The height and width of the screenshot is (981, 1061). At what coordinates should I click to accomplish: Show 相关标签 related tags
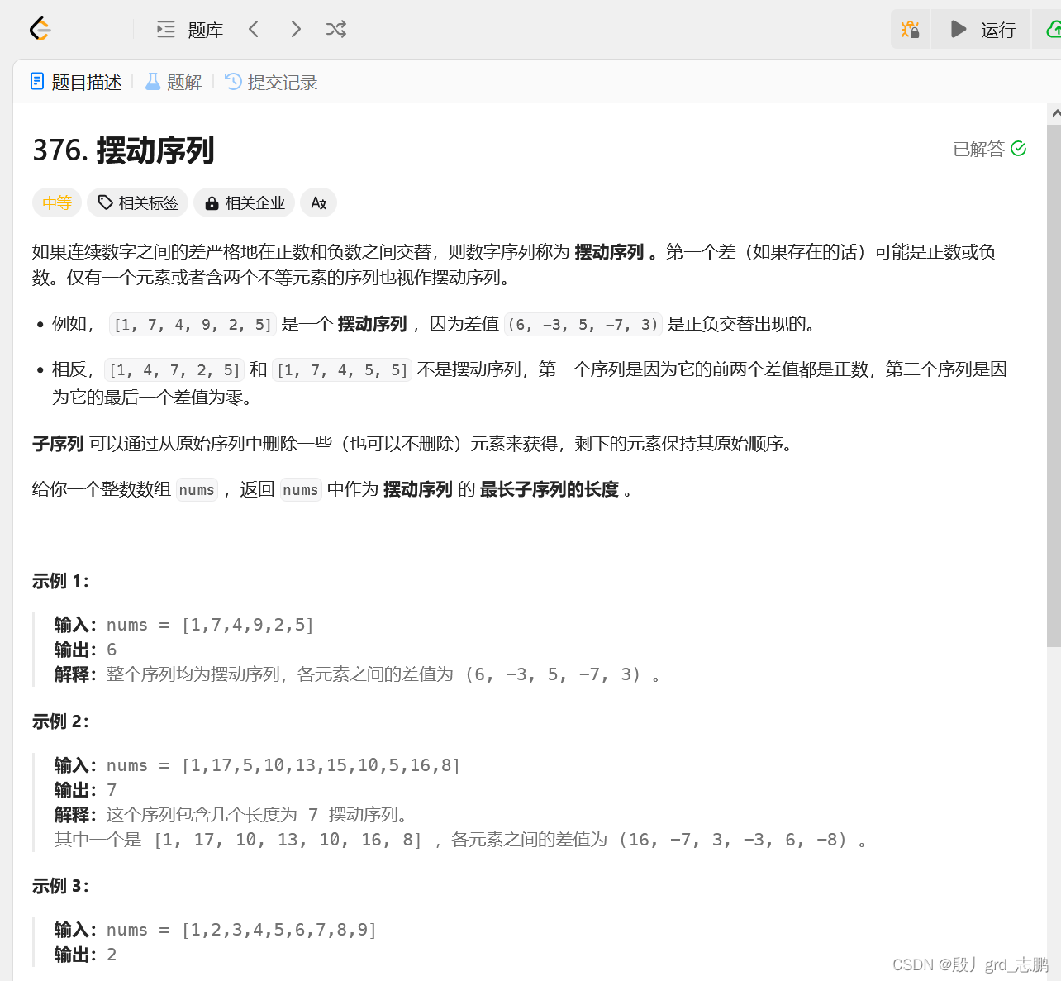click(x=138, y=202)
